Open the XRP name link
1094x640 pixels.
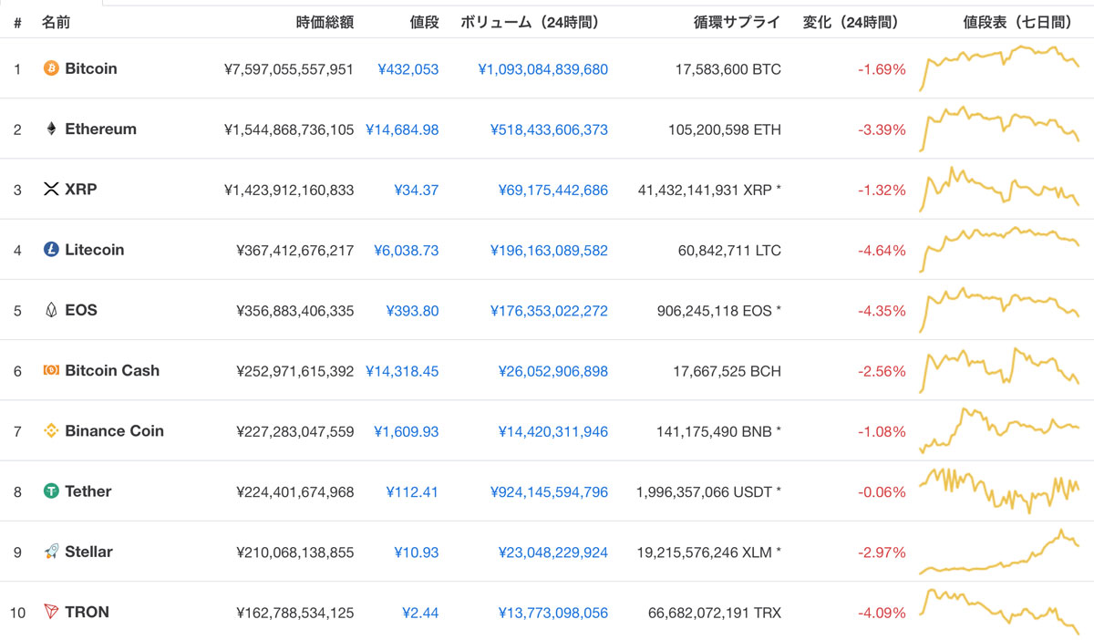pos(81,190)
